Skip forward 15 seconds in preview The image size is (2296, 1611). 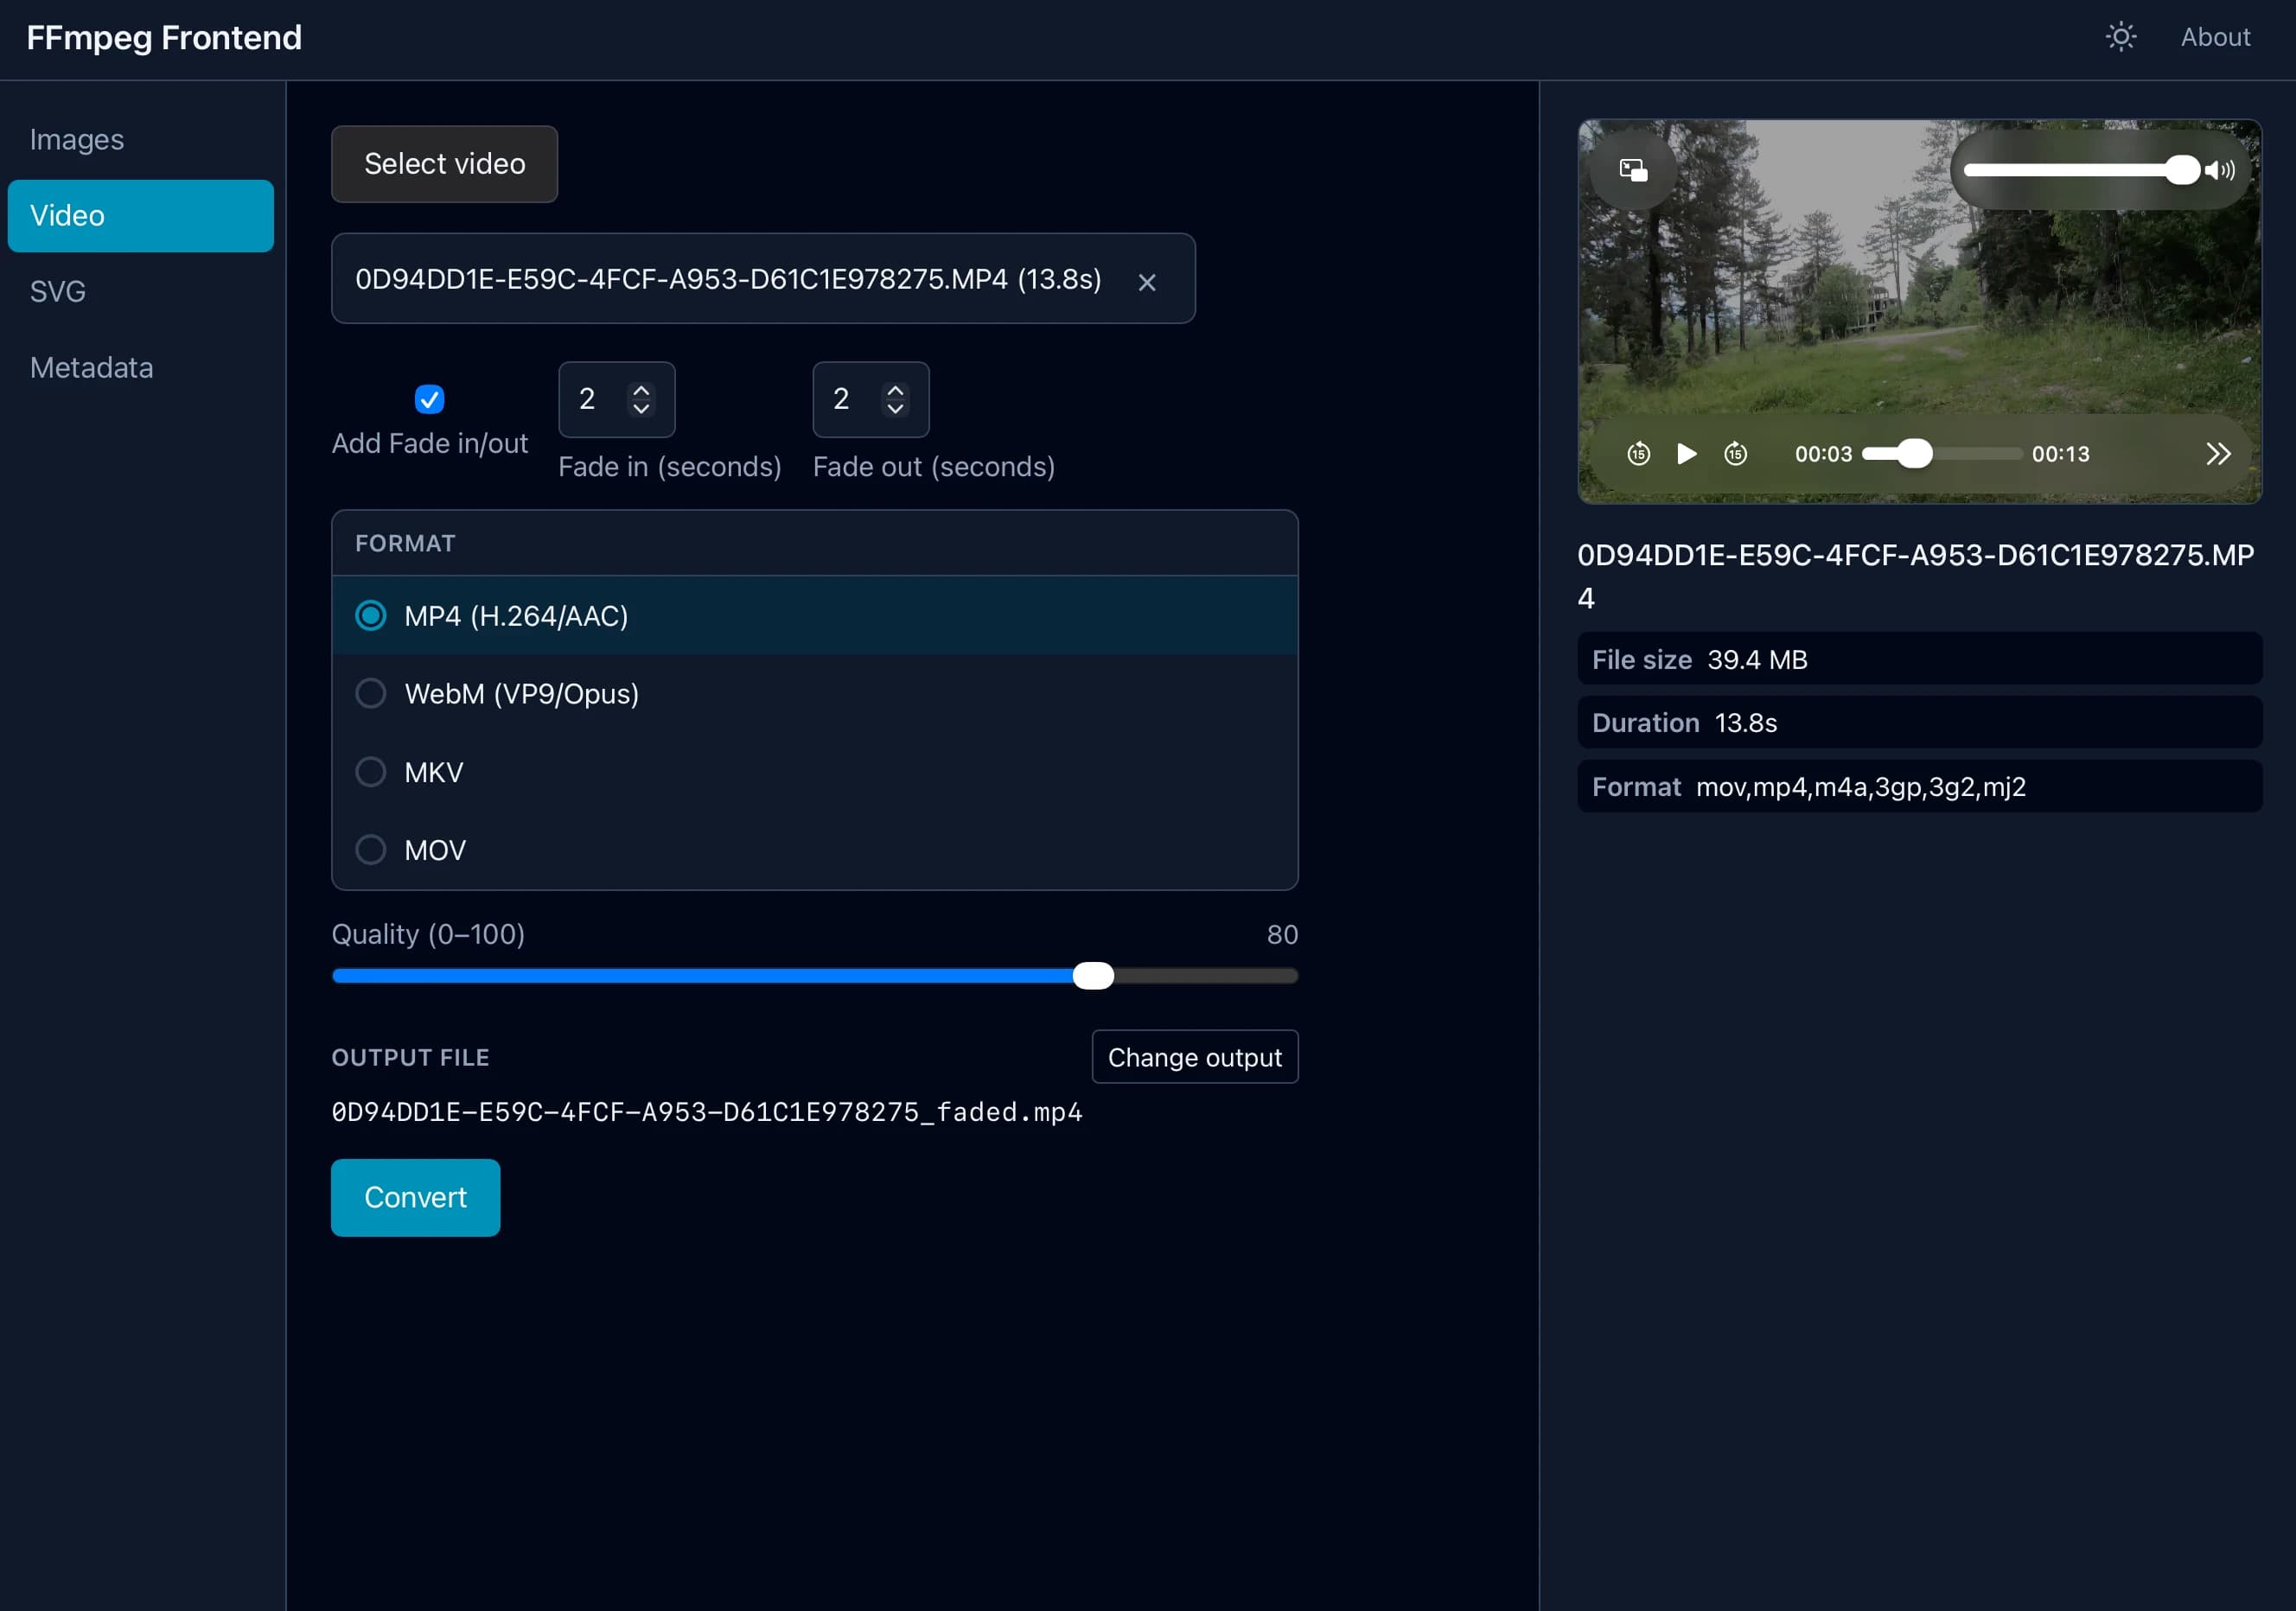pyautogui.click(x=1736, y=454)
